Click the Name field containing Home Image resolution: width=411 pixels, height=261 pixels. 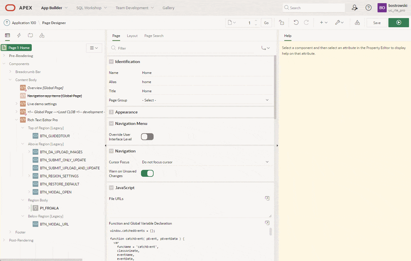[206, 72]
